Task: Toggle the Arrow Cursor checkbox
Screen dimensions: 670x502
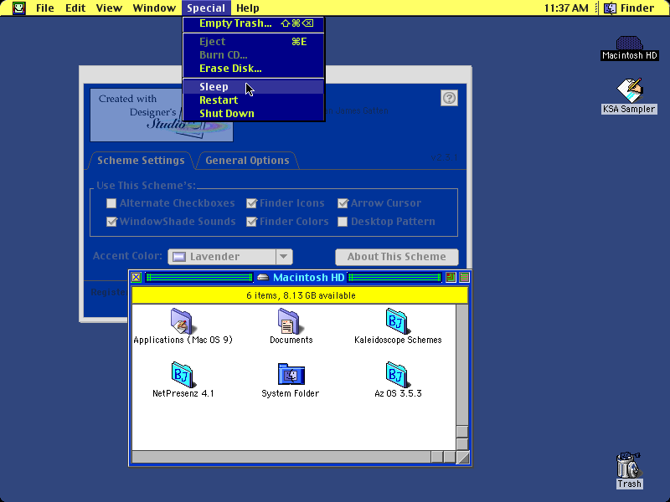Action: coord(343,203)
